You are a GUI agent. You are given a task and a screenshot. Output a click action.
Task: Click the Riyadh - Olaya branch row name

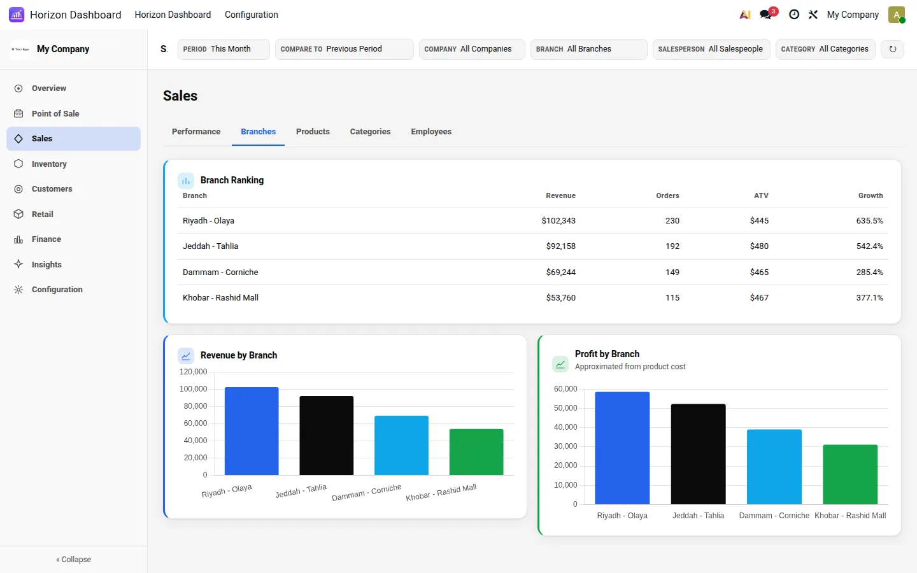(208, 221)
